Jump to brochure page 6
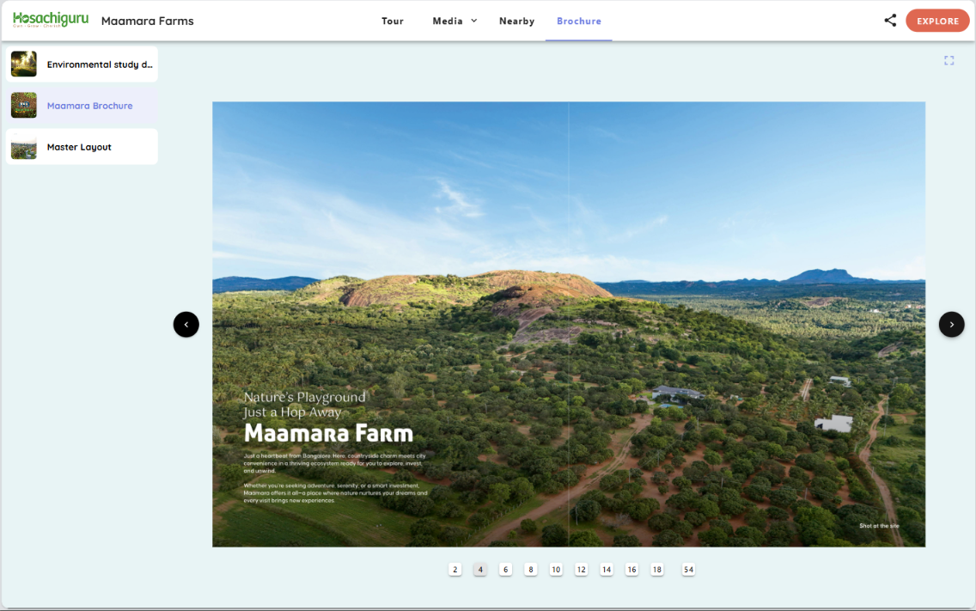The image size is (976, 611). tap(505, 569)
